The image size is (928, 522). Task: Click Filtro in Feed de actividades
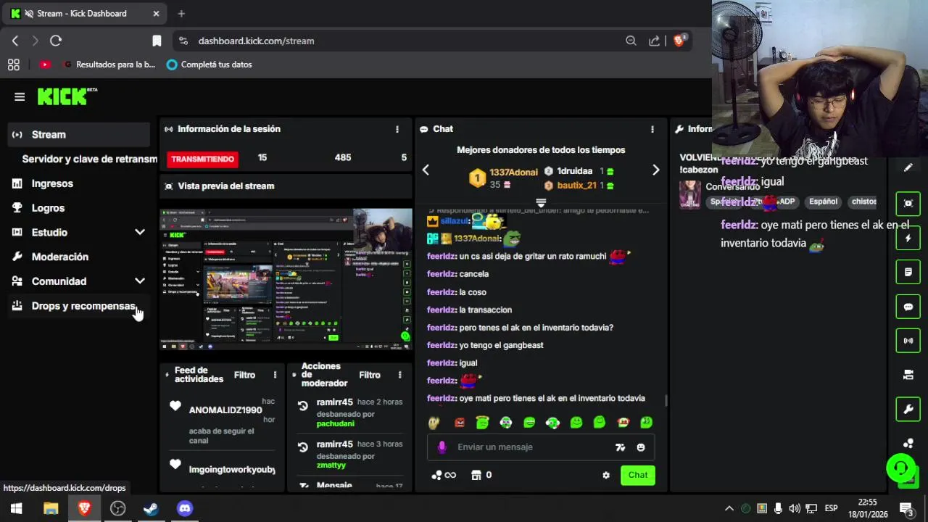244,375
